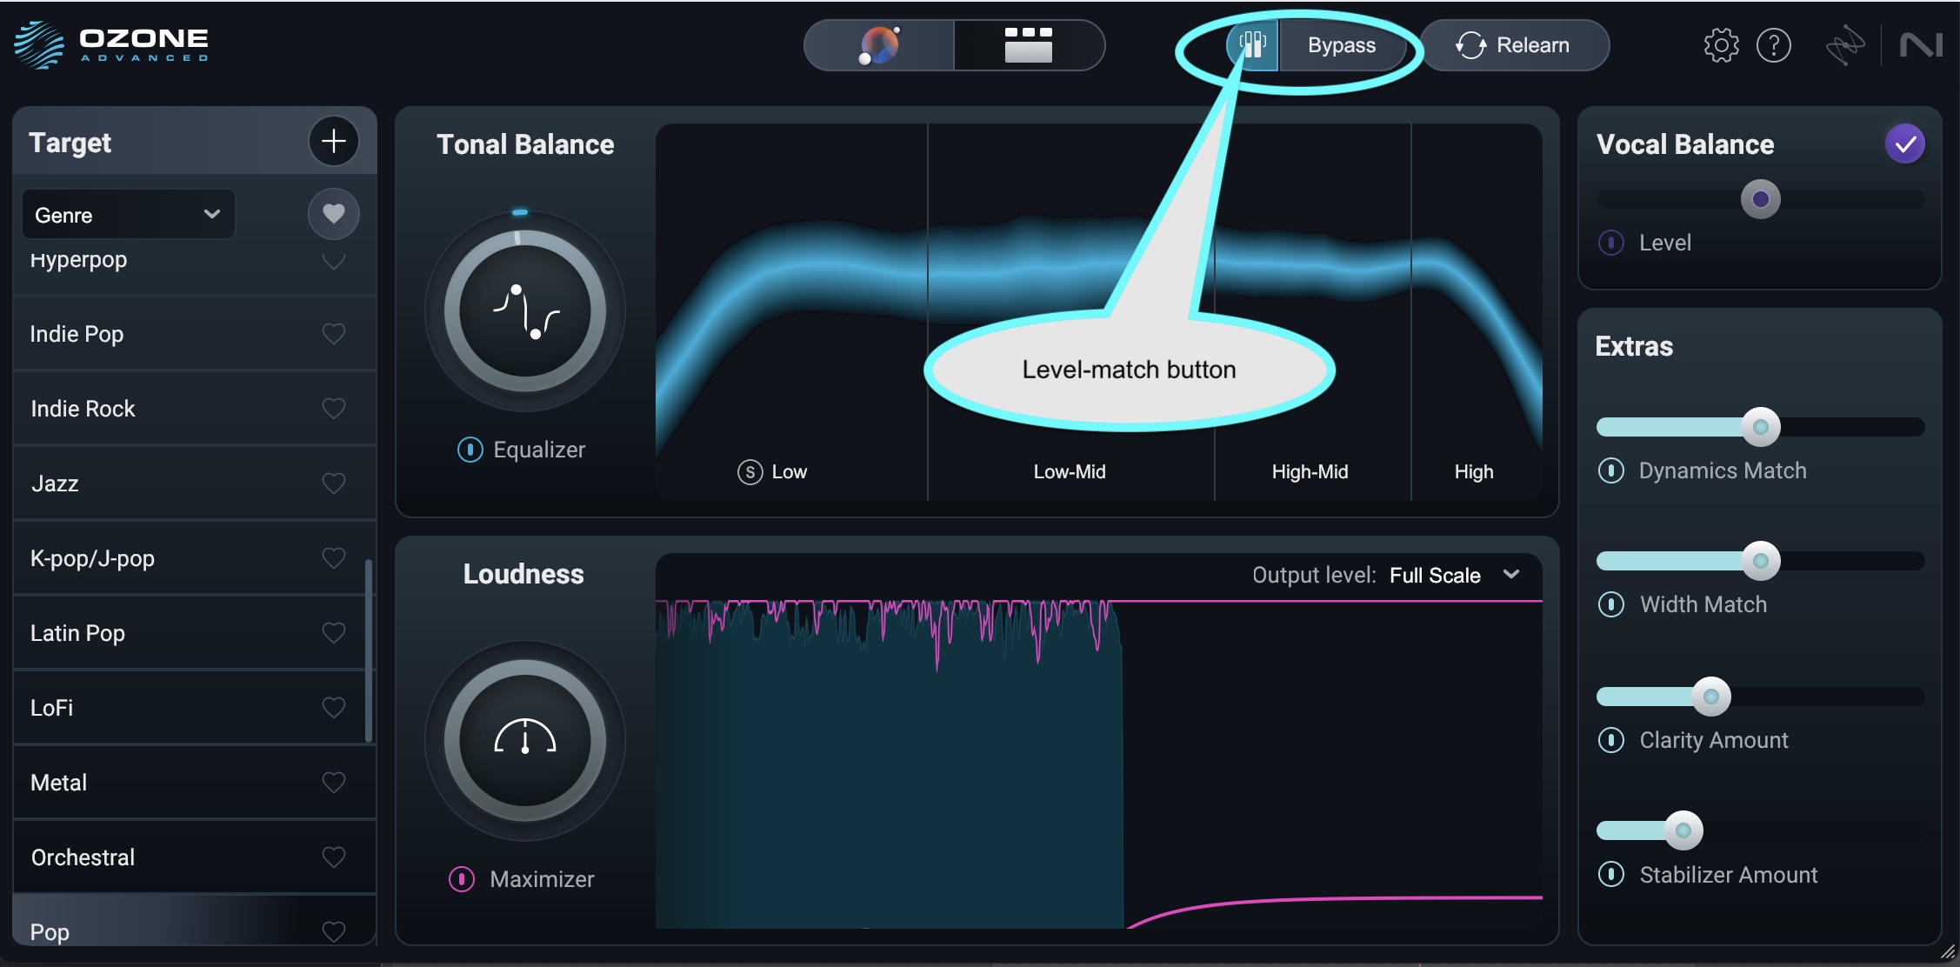This screenshot has width=1960, height=967.
Task: Toggle the favorites filter heart button
Action: 334,213
